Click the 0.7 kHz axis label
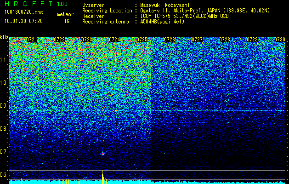The image size is (289, 184). click(3, 152)
